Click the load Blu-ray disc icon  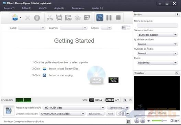[15, 18]
